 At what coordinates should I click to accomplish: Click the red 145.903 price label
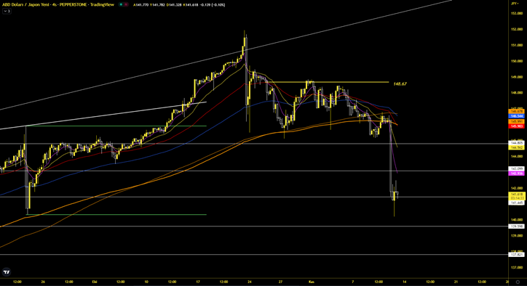coord(517,126)
